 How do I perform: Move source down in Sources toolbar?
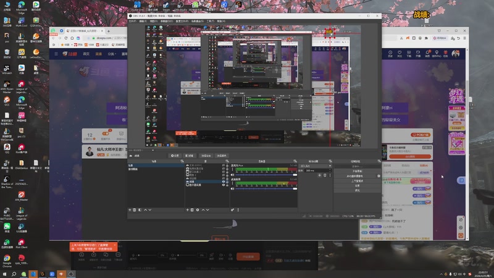pos(207,210)
